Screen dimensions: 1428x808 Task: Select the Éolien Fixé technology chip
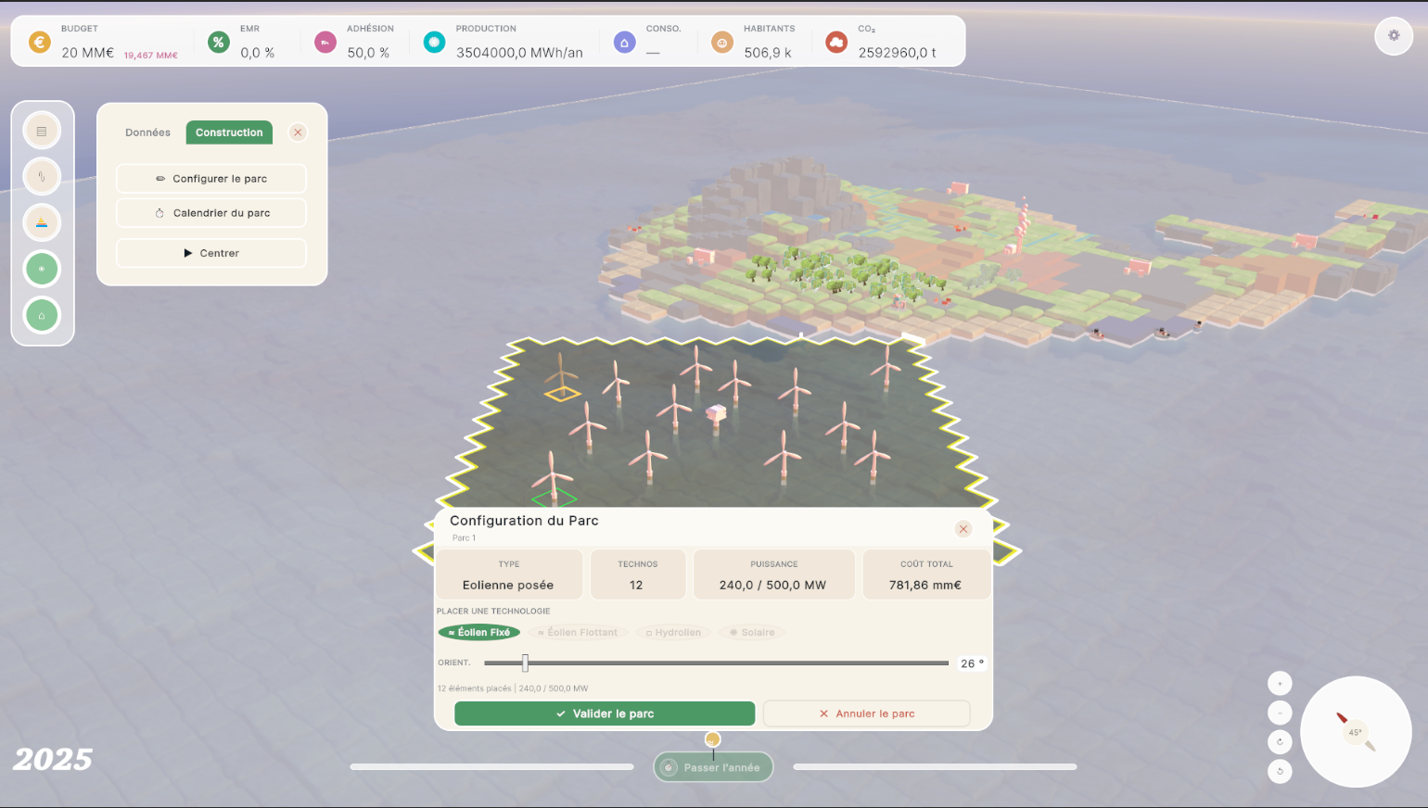click(478, 633)
